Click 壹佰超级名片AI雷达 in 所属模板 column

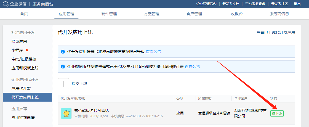coord(214,113)
